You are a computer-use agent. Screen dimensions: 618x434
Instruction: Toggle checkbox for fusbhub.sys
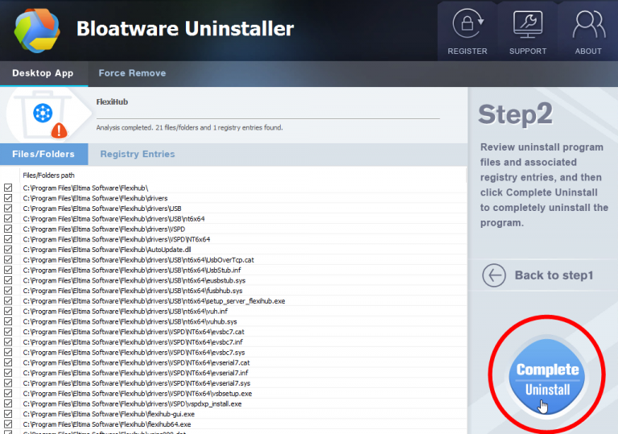[x=8, y=291]
